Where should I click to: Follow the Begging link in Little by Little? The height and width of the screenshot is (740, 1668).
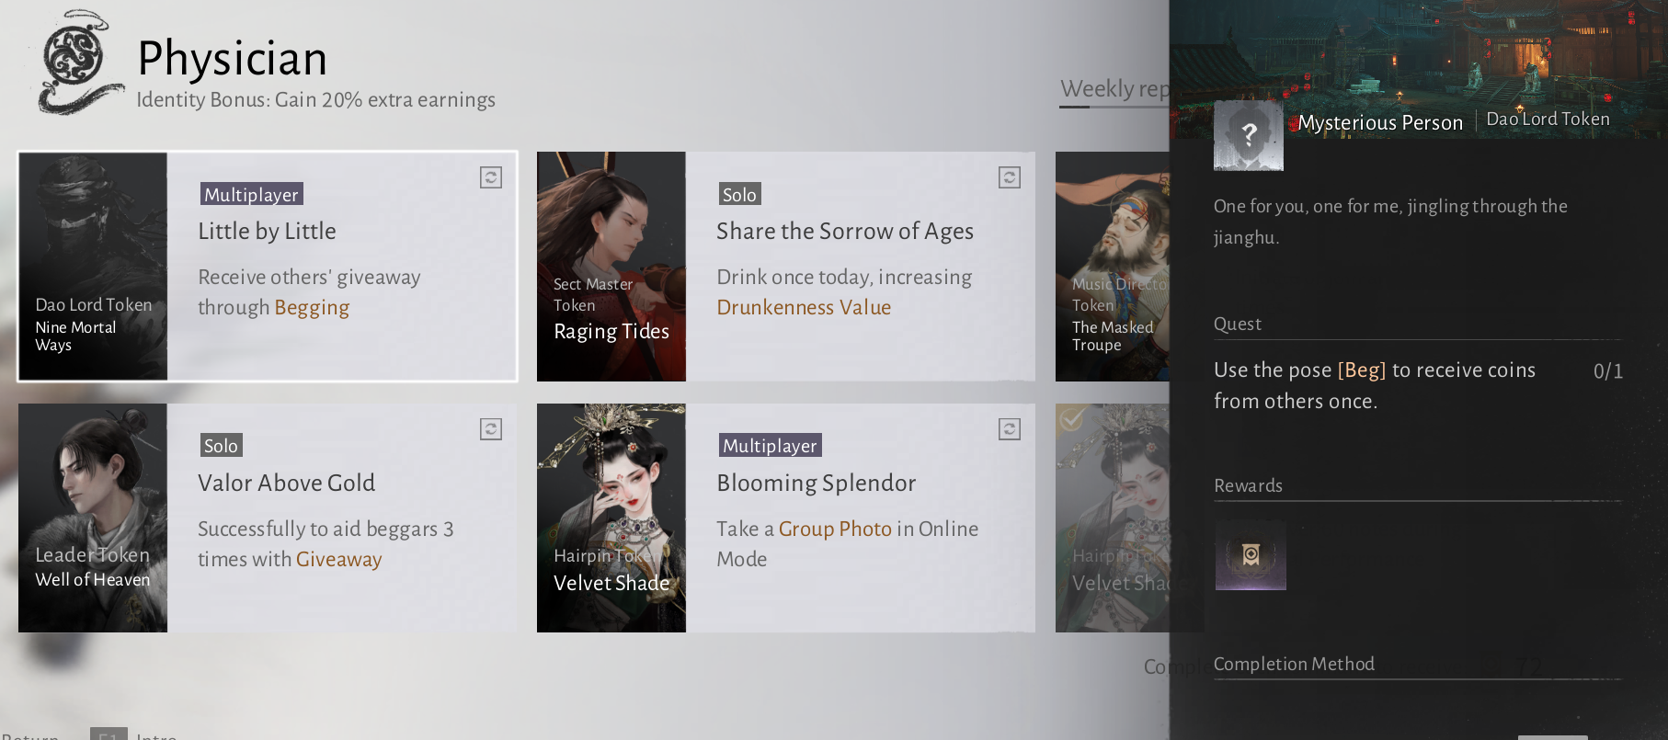coord(312,308)
